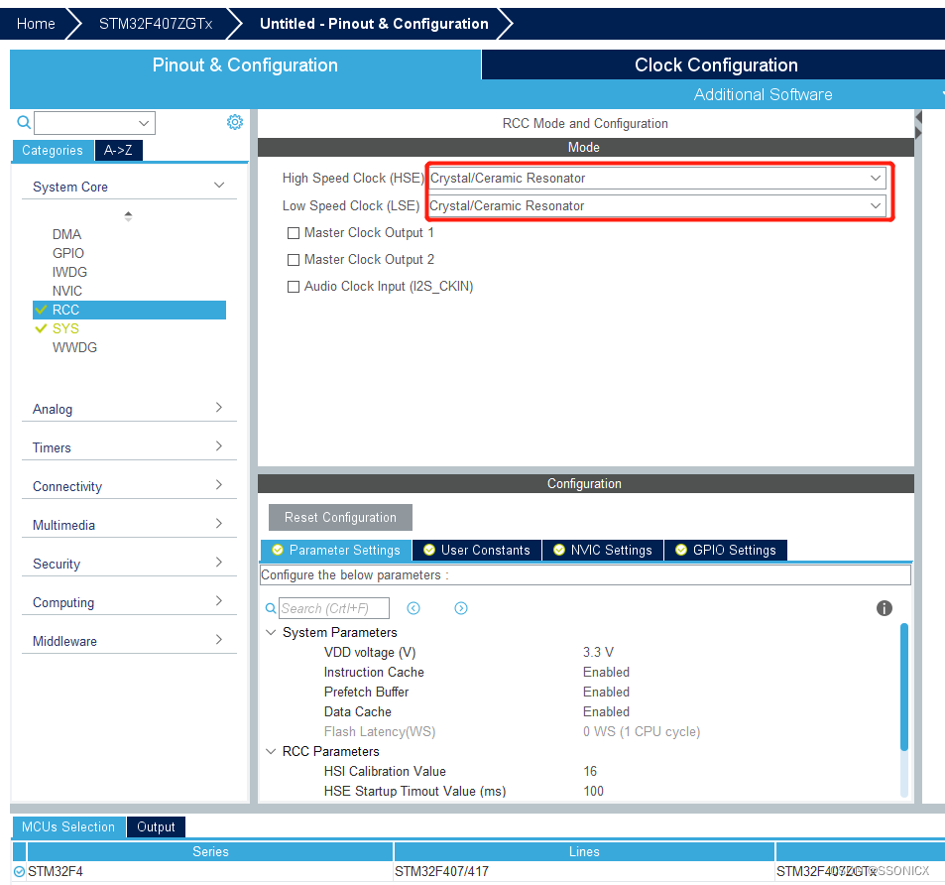Click the VDD voltage value 3.3 V
This screenshot has height=885, width=945.
pos(598,652)
